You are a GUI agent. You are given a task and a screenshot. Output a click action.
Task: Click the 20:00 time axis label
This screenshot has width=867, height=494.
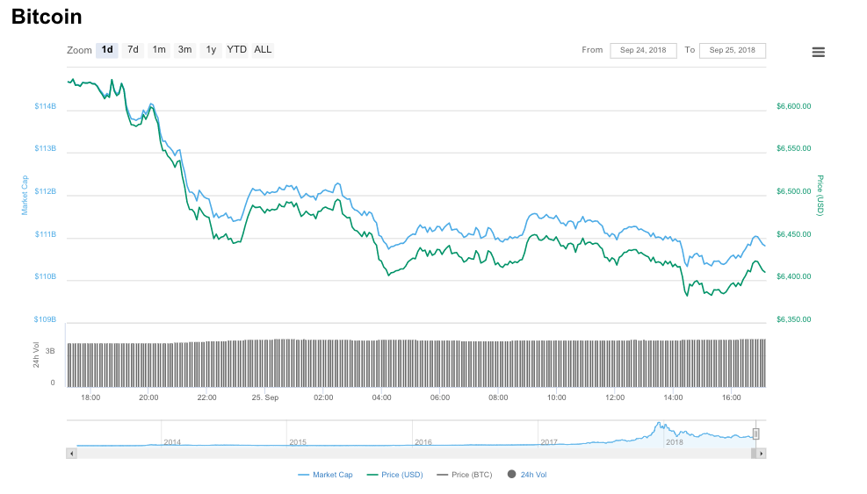[148, 397]
